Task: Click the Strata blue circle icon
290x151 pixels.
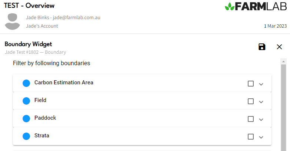Action: coord(26,136)
